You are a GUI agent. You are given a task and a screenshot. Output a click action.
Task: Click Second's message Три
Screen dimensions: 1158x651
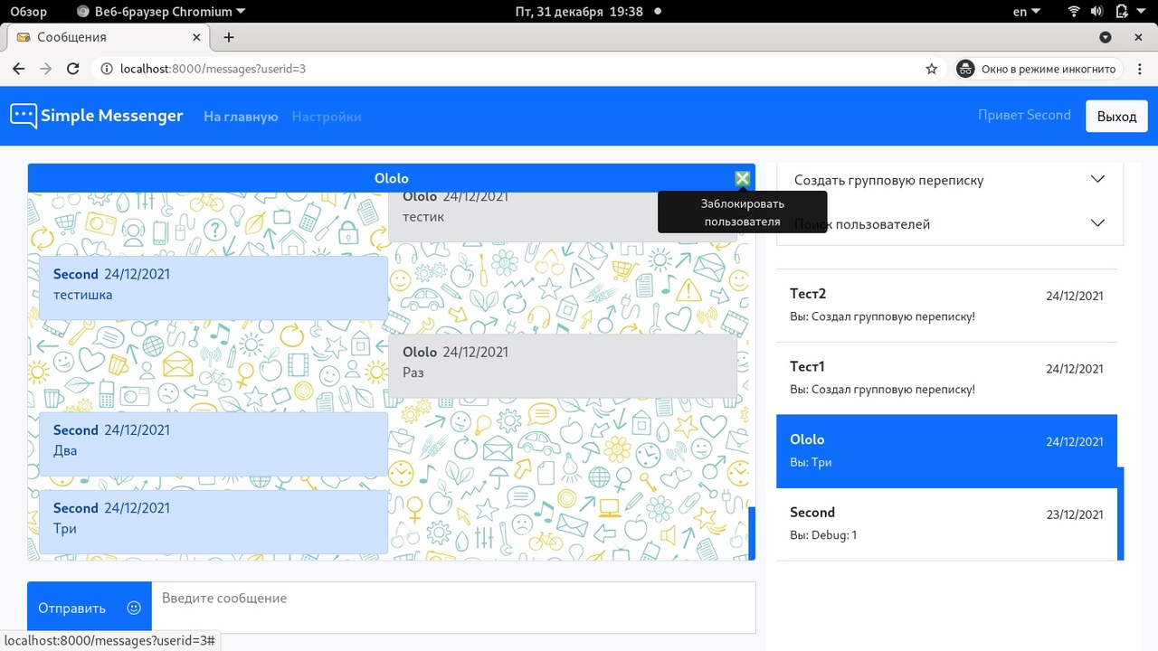[x=214, y=522]
